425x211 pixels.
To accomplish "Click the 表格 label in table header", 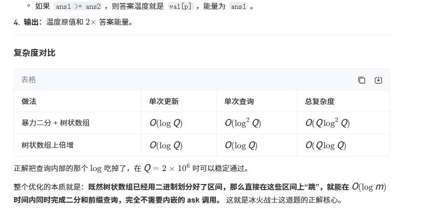I will click(x=28, y=79).
